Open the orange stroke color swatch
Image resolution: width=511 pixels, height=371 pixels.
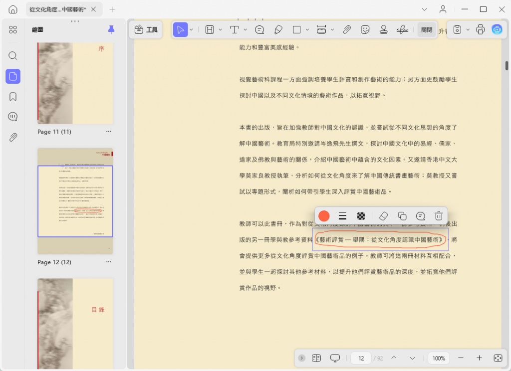pyautogui.click(x=324, y=216)
